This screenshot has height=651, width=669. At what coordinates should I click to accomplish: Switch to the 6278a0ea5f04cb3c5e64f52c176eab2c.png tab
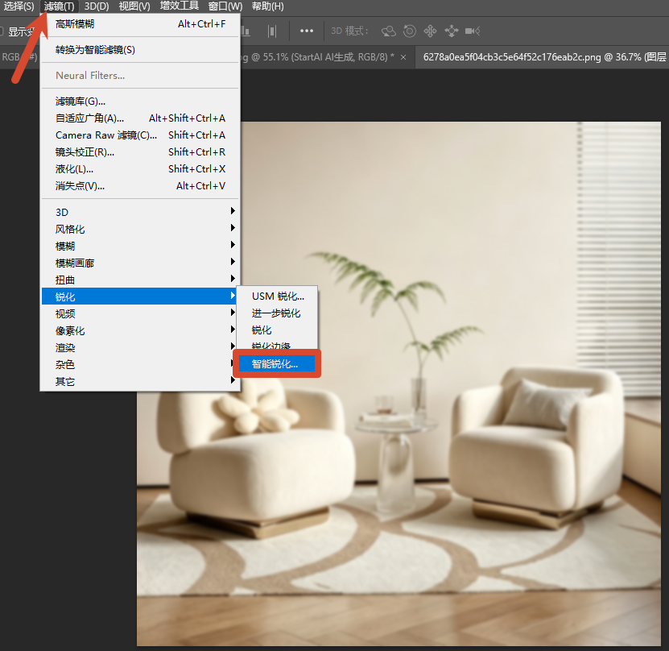click(543, 57)
